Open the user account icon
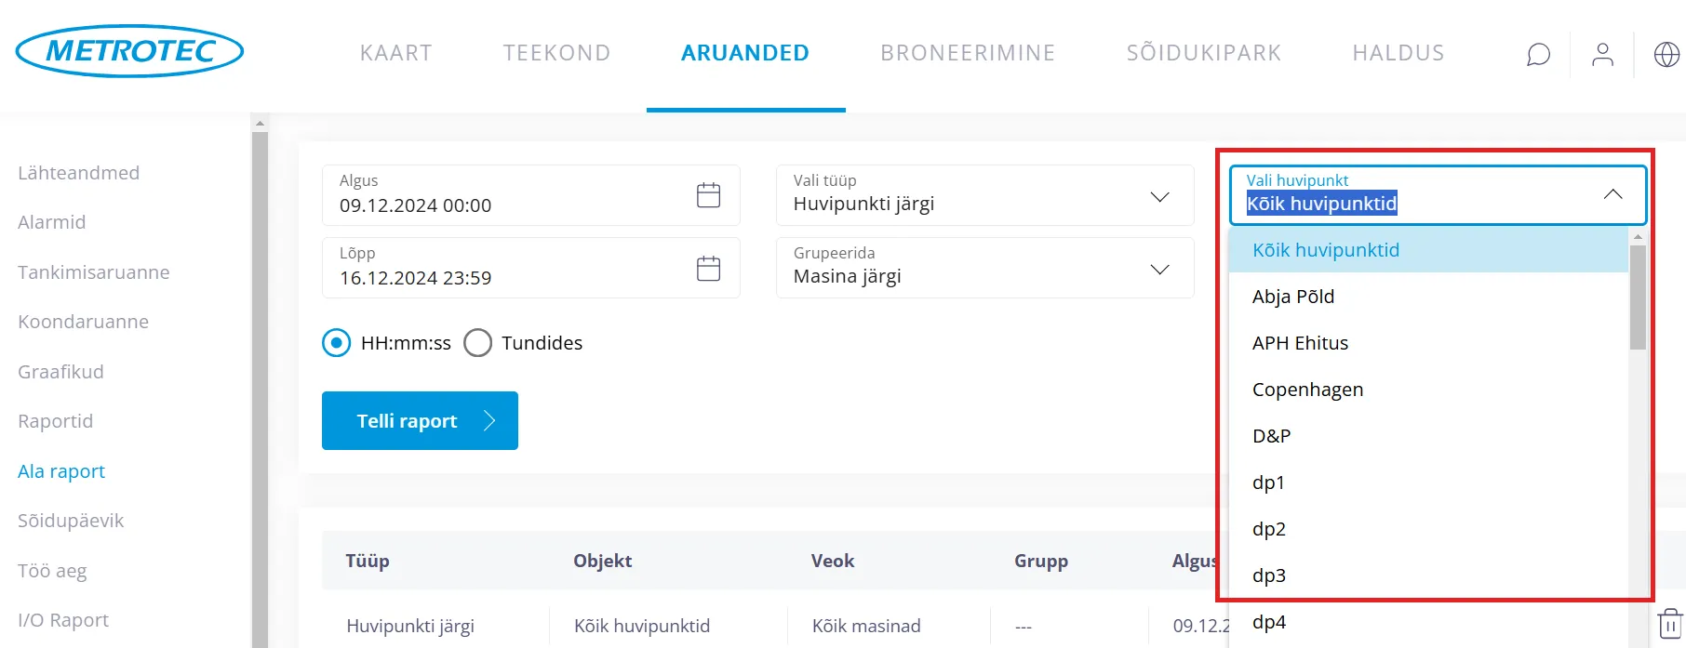 [x=1602, y=55]
